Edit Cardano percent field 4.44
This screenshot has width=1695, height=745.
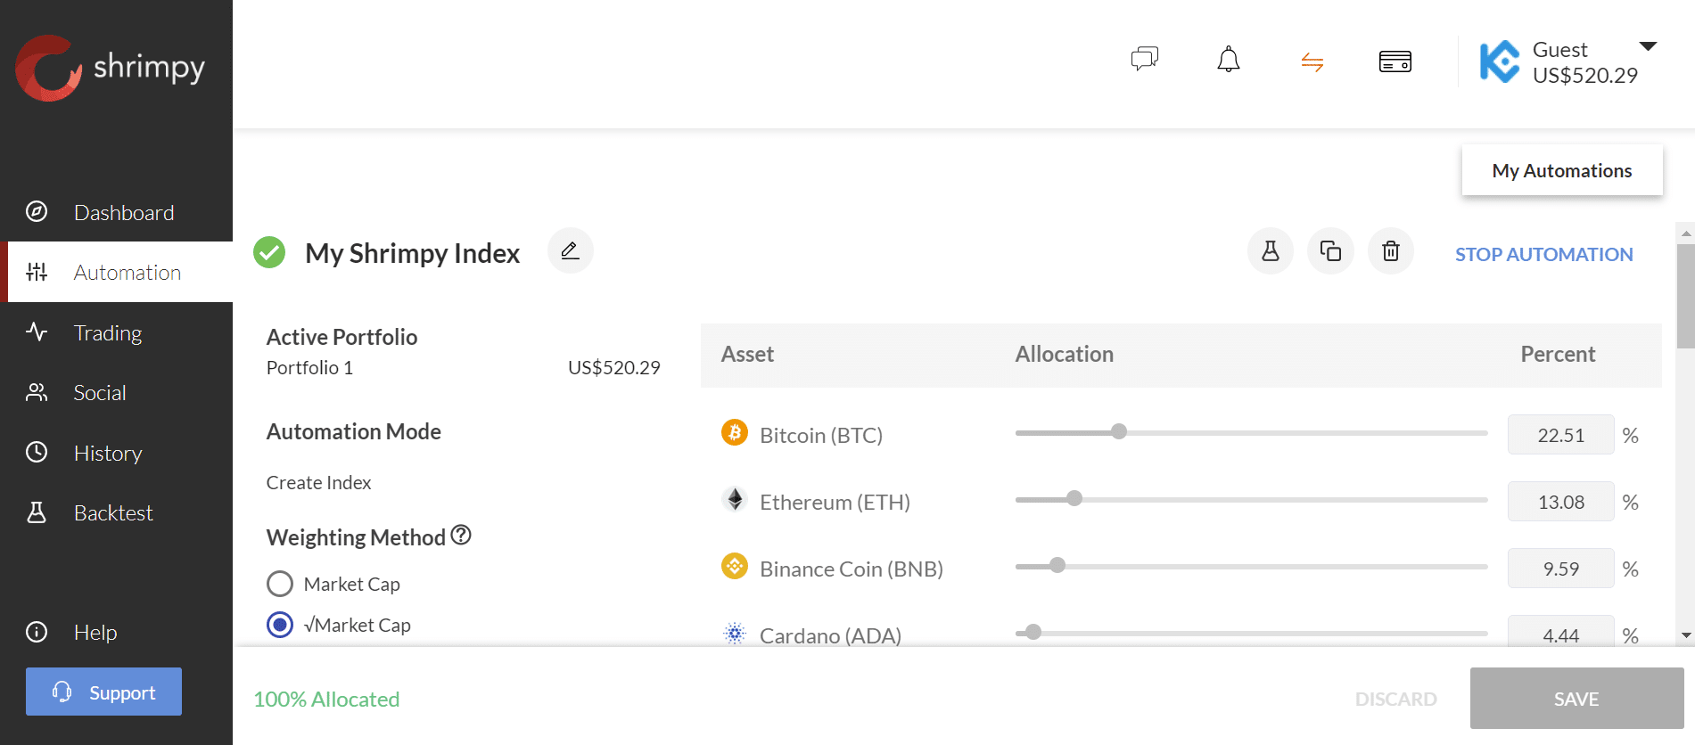(x=1560, y=631)
